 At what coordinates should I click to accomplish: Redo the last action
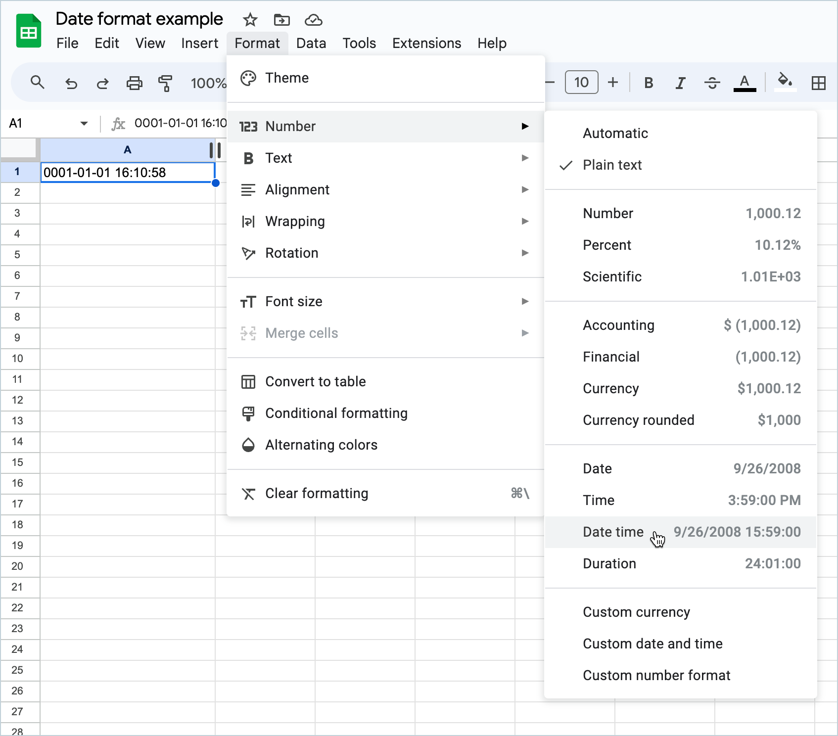[102, 83]
